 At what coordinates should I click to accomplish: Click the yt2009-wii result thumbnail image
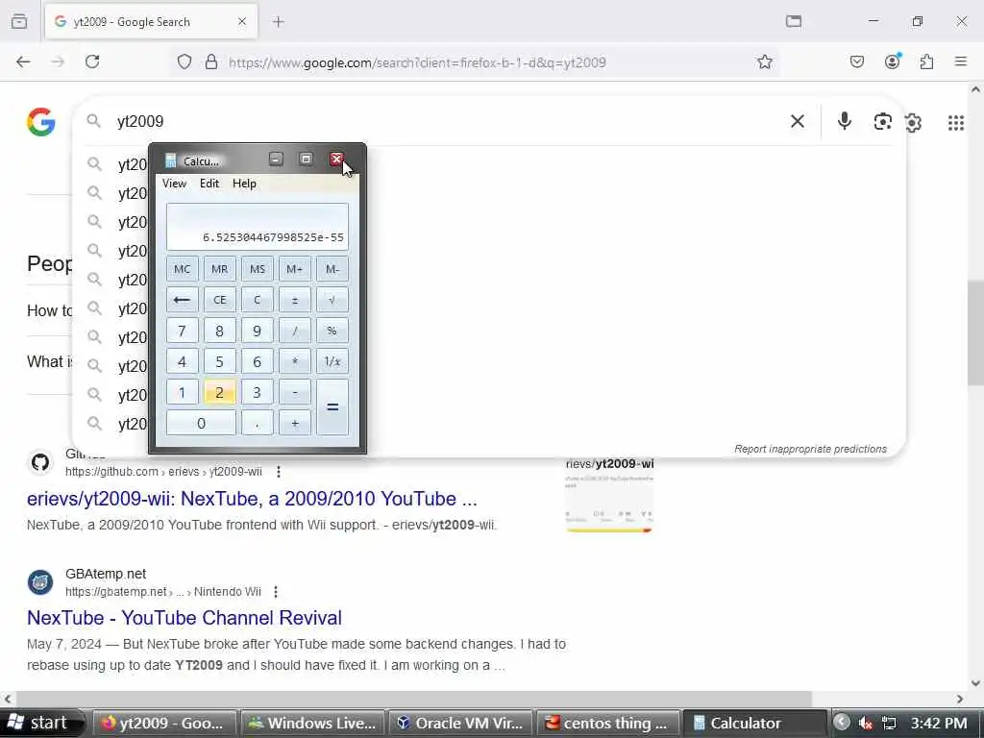(x=608, y=497)
